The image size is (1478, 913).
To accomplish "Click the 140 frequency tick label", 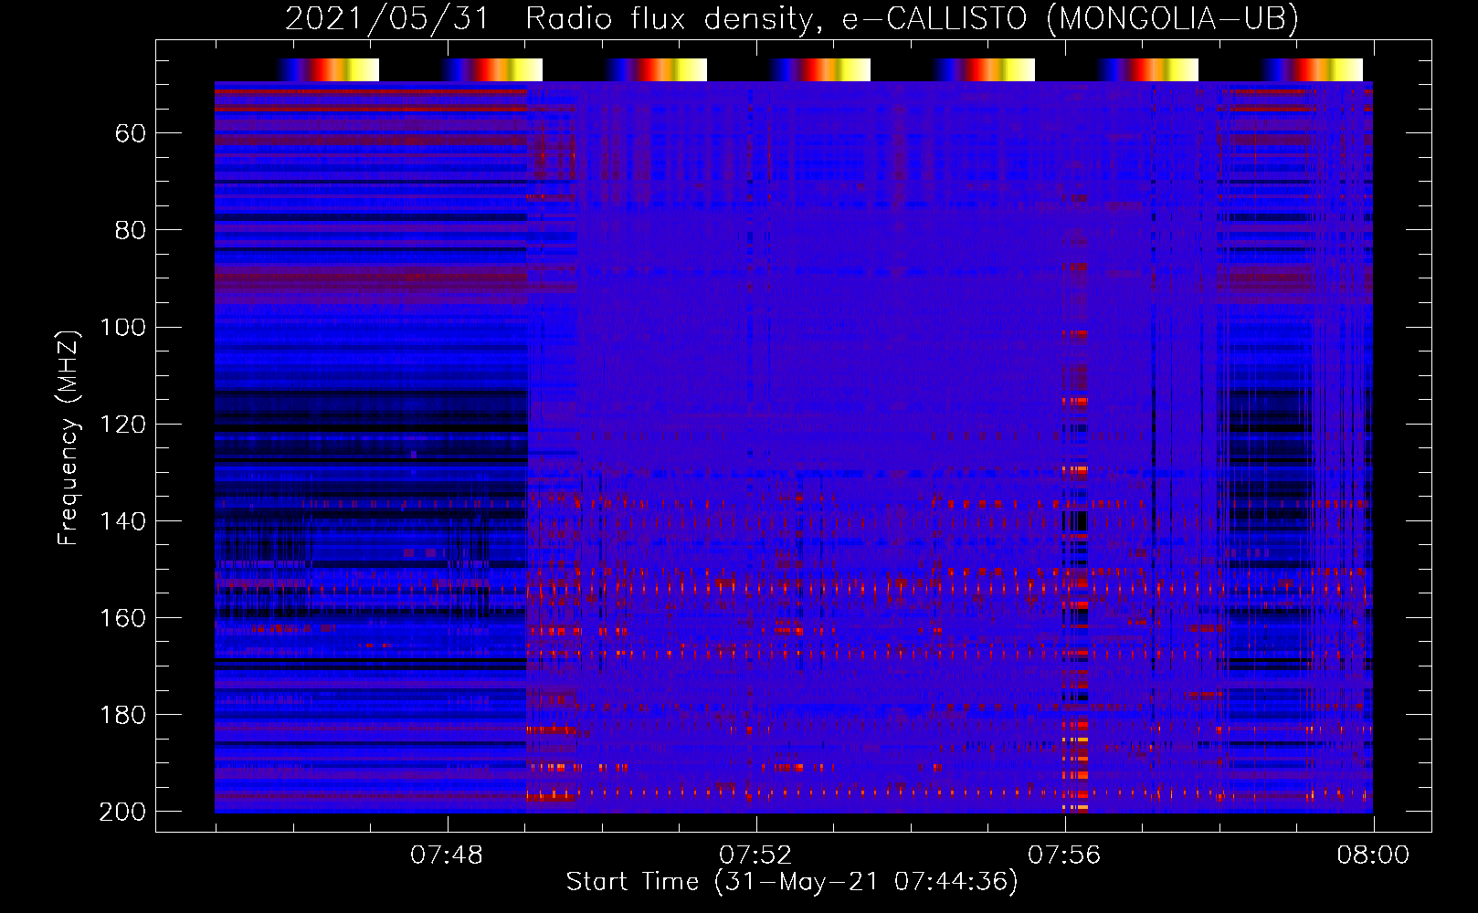I will [x=122, y=520].
